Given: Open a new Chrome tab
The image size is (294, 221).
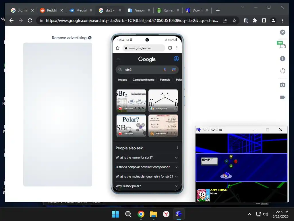Looking at the screenshot, I should 218,10.
